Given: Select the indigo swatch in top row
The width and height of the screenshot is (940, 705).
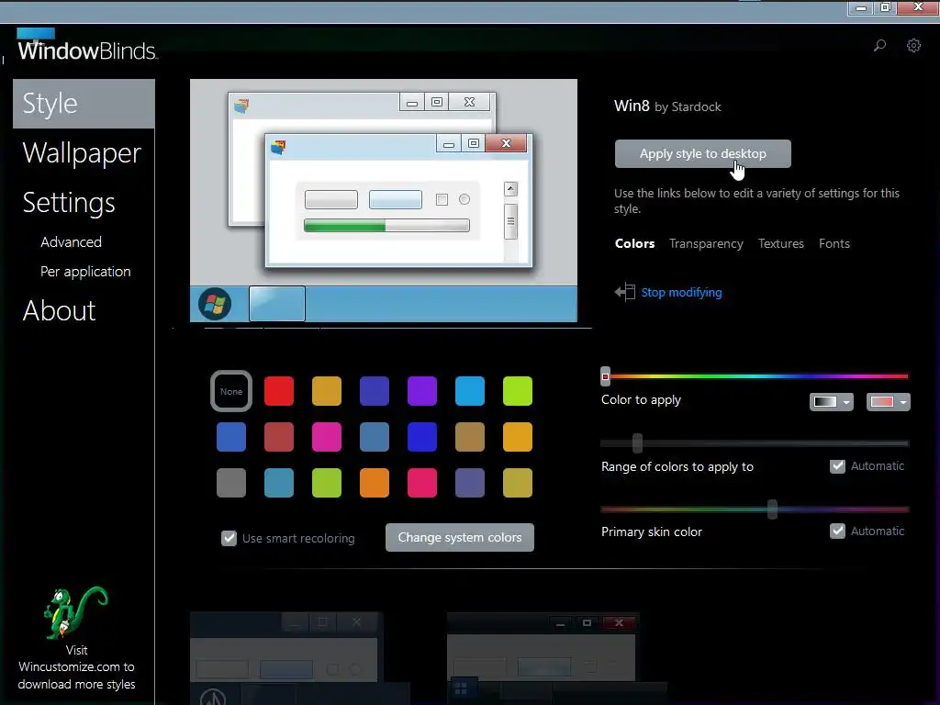Looking at the screenshot, I should coord(375,391).
